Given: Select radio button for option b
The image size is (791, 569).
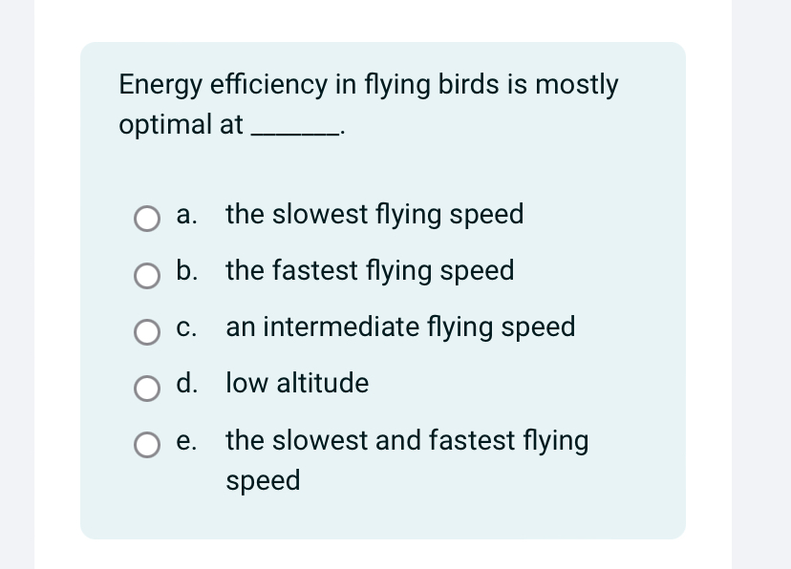Looking at the screenshot, I should tap(147, 276).
